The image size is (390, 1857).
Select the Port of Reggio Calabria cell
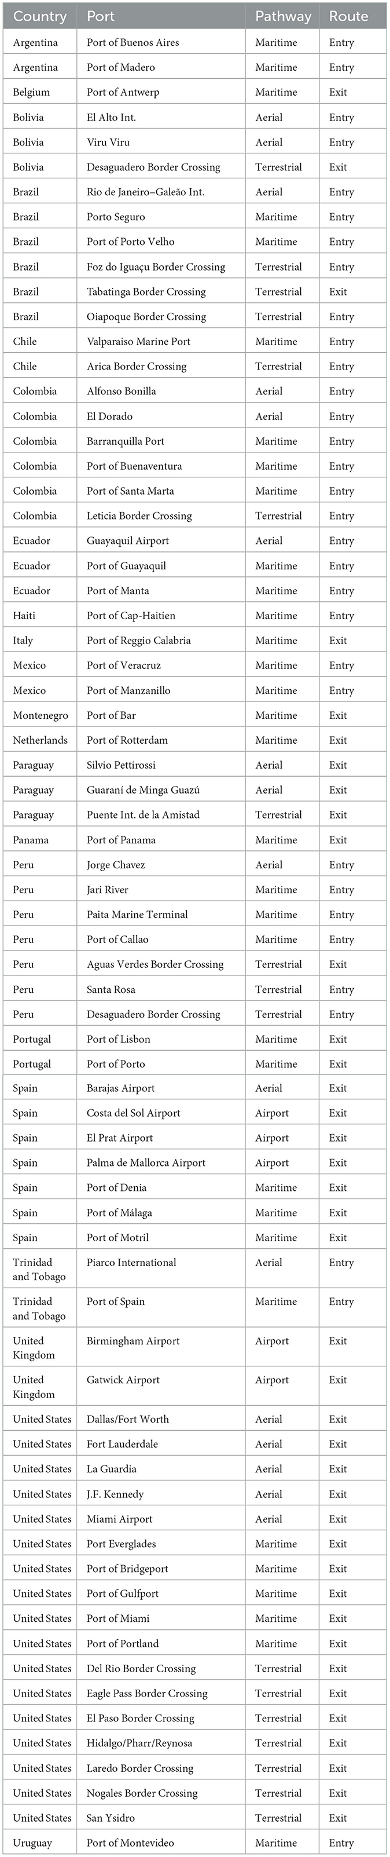coord(139,640)
